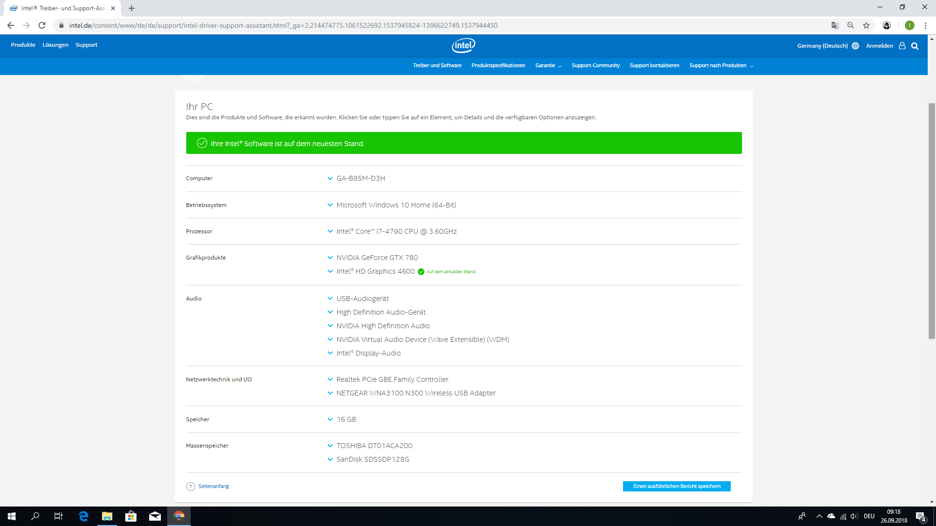Close the Intel Treiber tab
Image resolution: width=936 pixels, height=526 pixels.
click(x=113, y=8)
